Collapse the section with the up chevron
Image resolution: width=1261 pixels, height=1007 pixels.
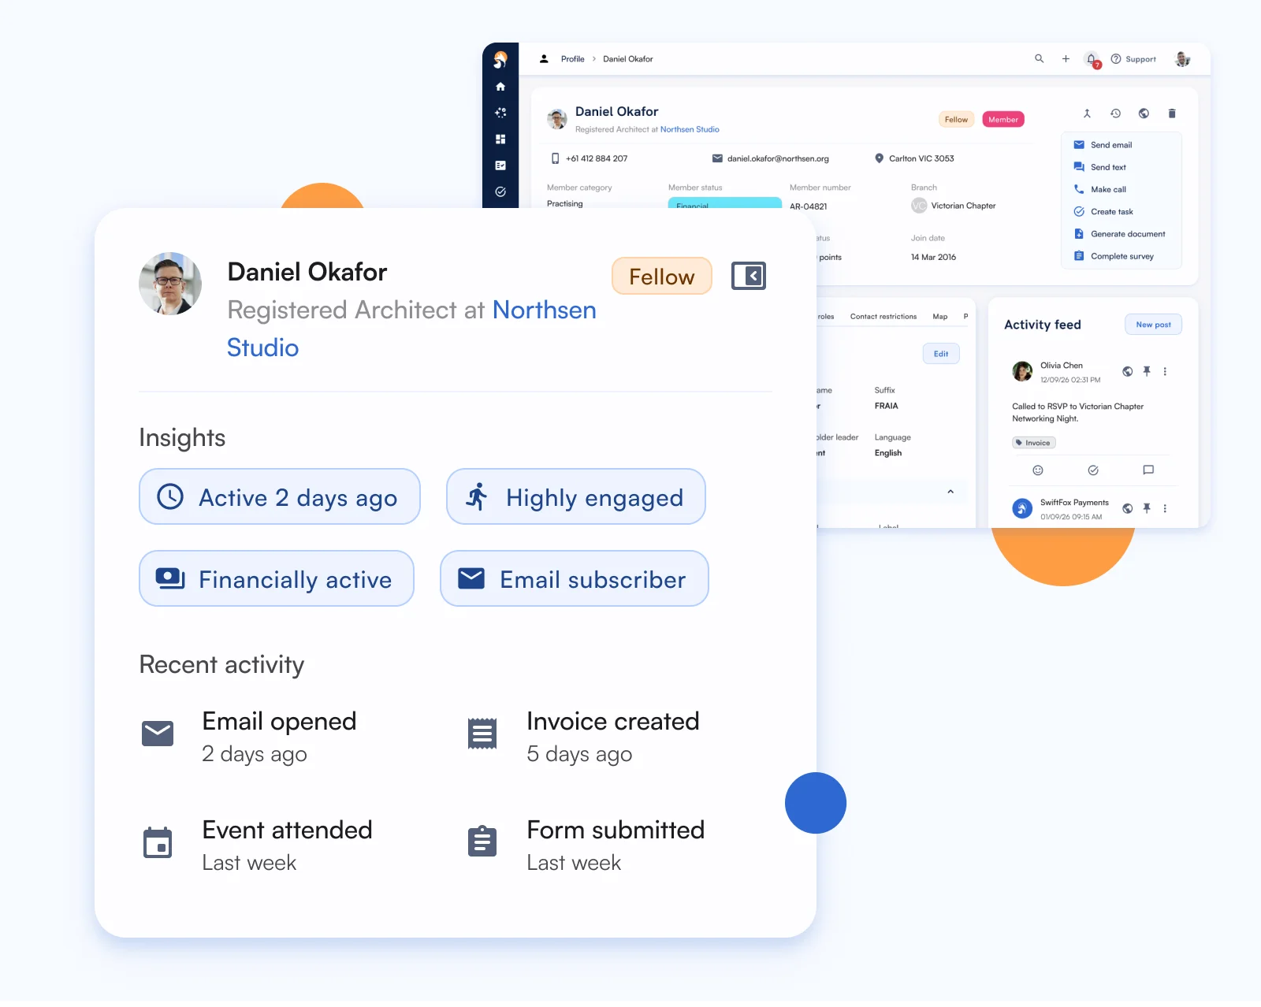tap(950, 492)
